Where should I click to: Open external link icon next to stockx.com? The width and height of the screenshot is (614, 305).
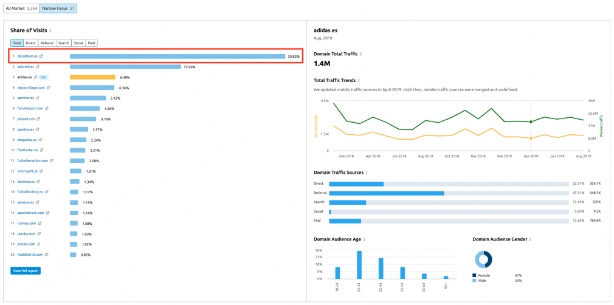[x=39, y=244]
